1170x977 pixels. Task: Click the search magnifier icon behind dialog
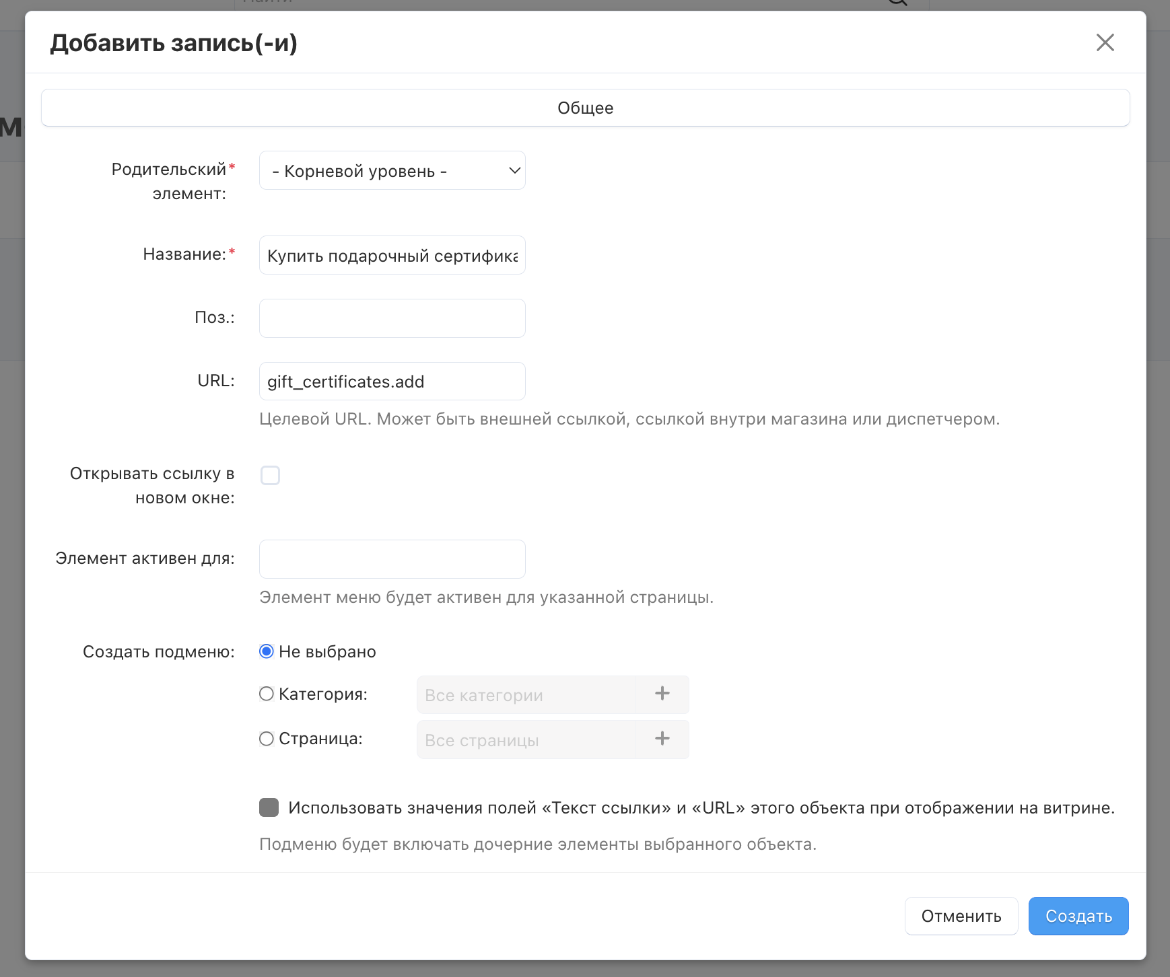click(898, 3)
